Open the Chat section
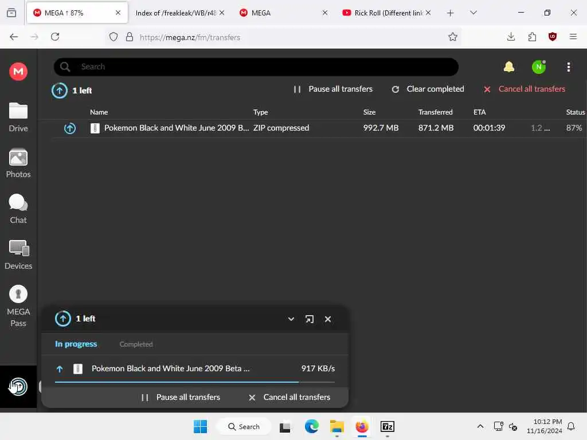This screenshot has width=587, height=440. pyautogui.click(x=18, y=209)
